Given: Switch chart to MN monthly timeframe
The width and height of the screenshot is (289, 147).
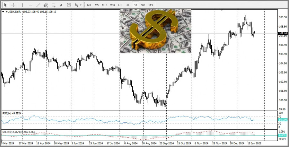Looking at the screenshot, I should (x=151, y=5).
